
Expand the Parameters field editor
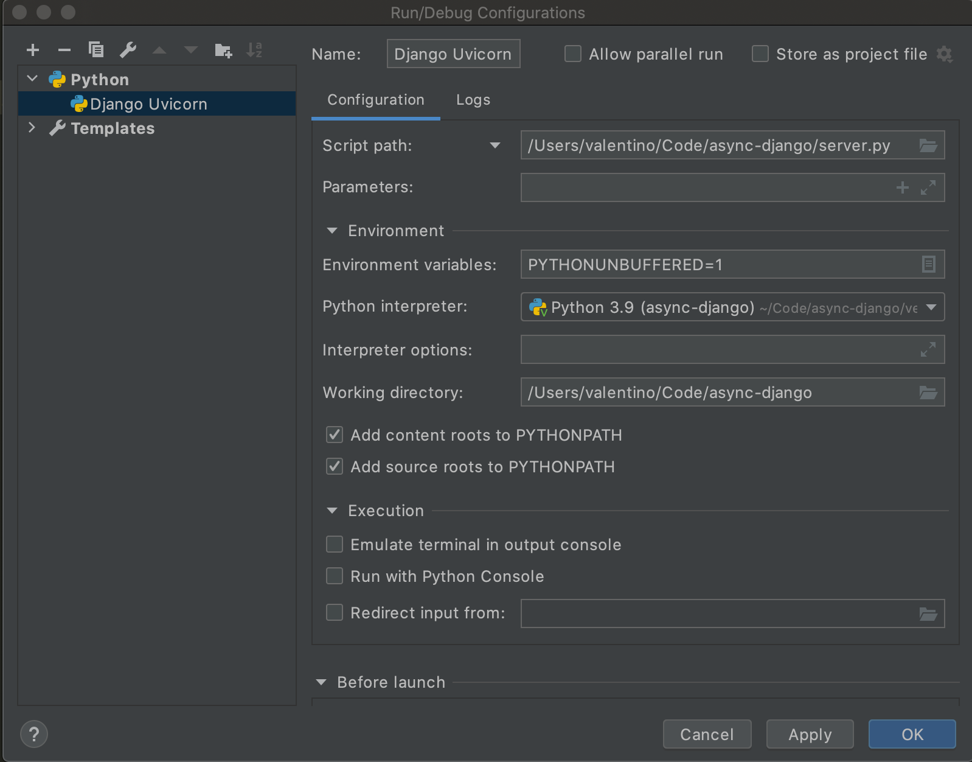coord(928,187)
